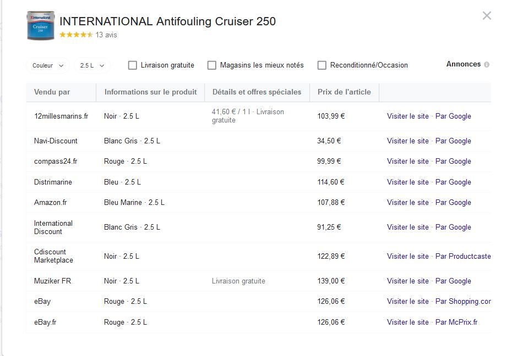The image size is (512, 356).
Task: Click the Cruiser 250 paint can thumbnail
Action: click(41, 25)
